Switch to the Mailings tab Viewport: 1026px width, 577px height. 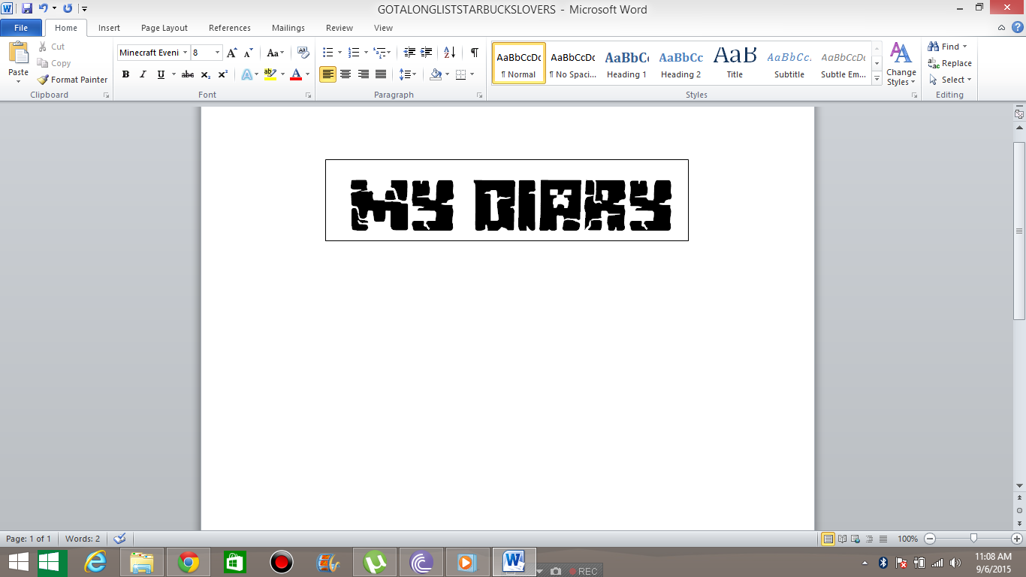point(288,28)
